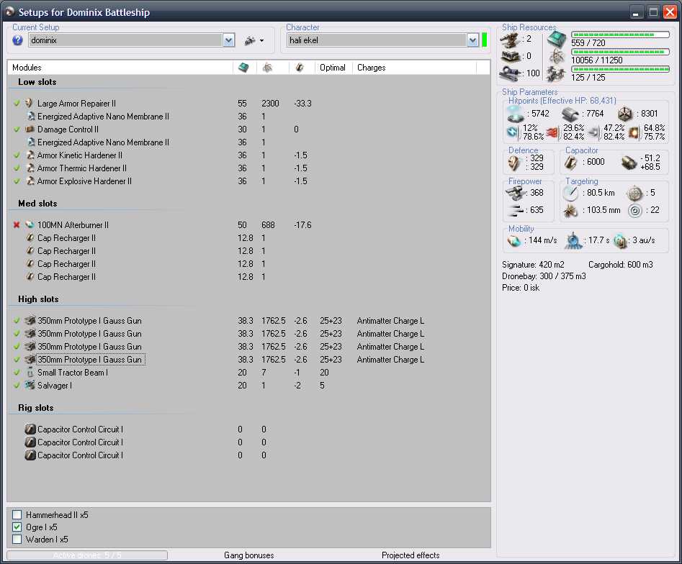
Task: Click the Salvager I module icon
Action: [30, 385]
